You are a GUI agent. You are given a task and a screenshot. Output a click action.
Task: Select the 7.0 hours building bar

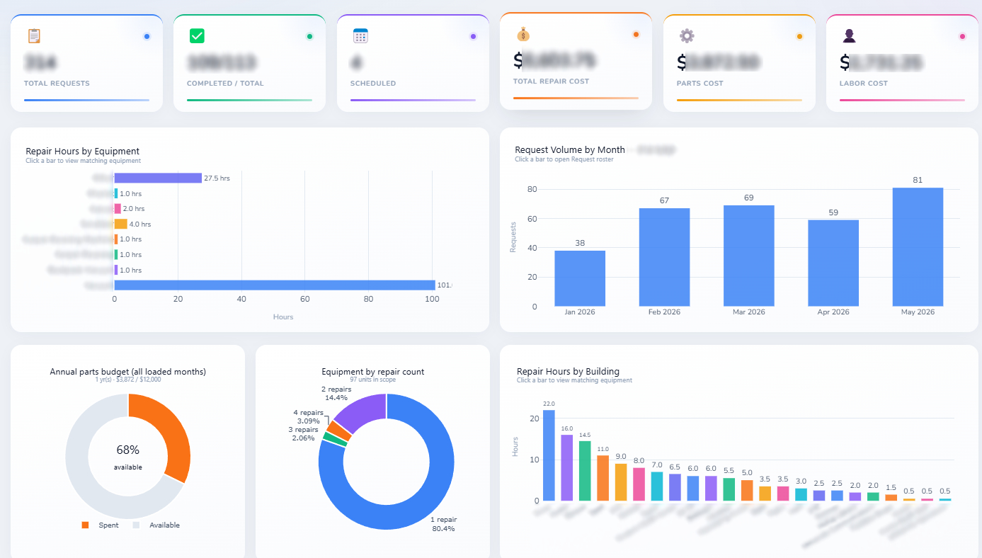pyautogui.click(x=657, y=486)
